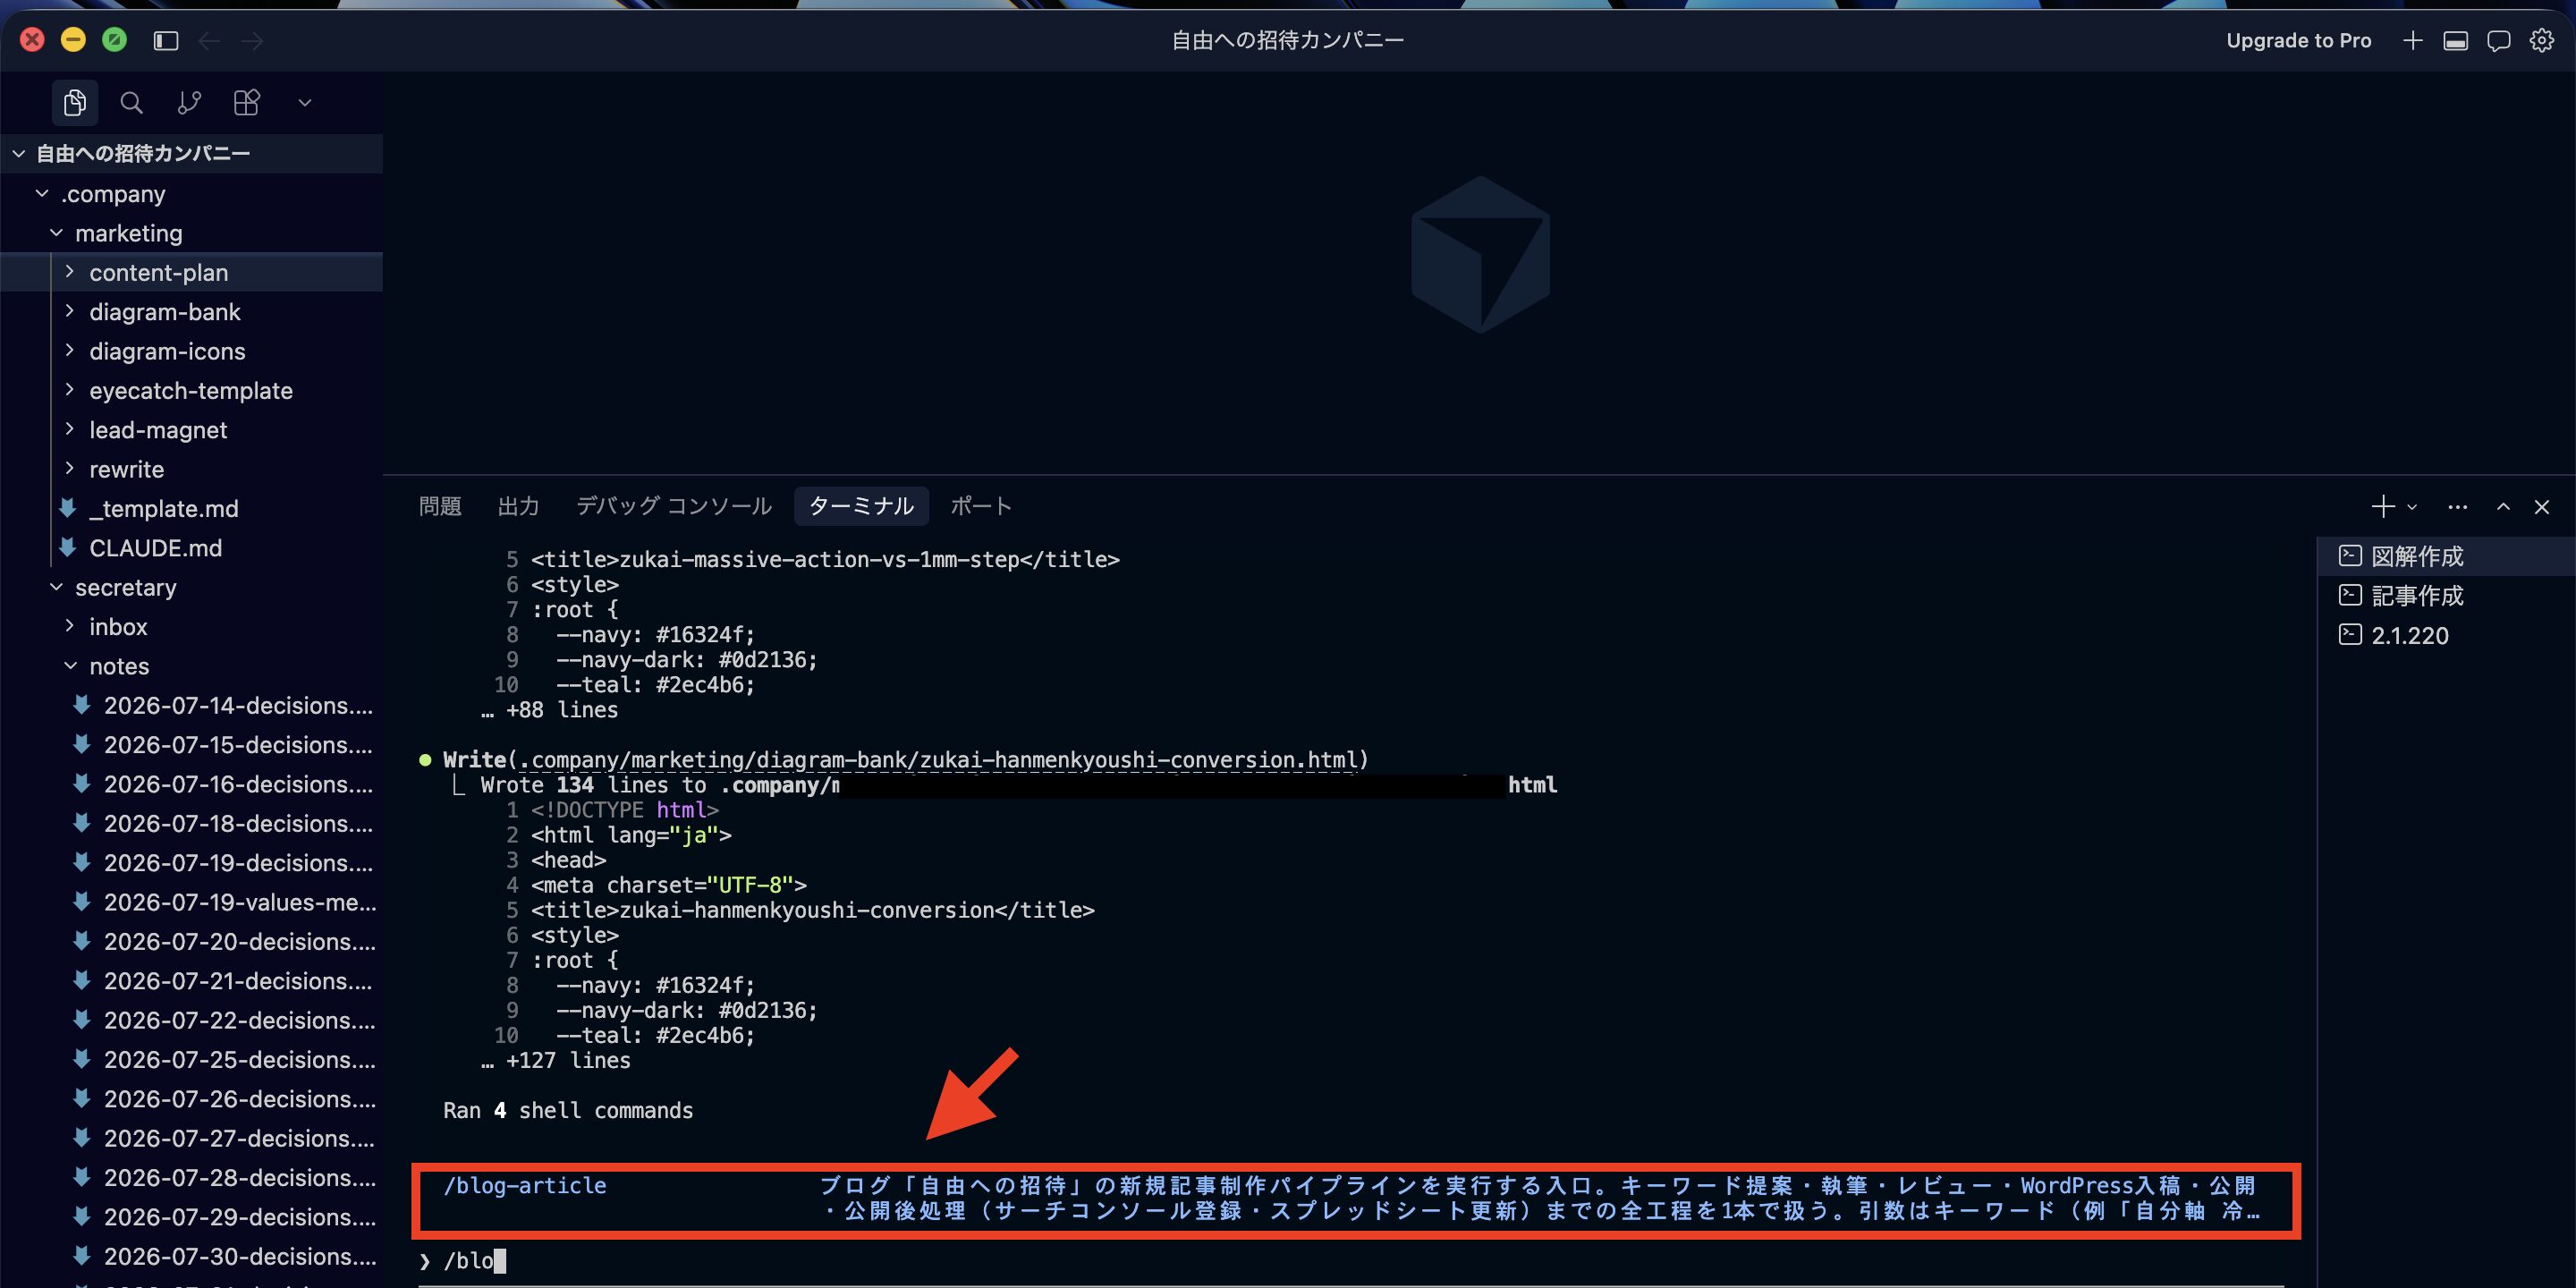Viewport: 2576px width, 1288px height.
Task: Open the Explorer files view icon
Action: 75,102
